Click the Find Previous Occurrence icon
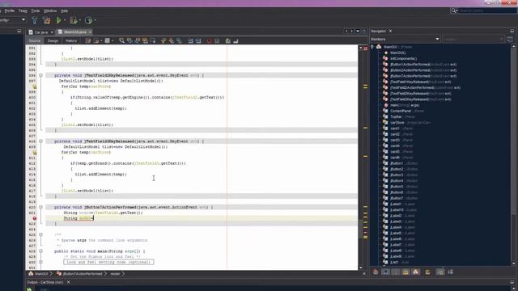518x291 pixels. click(x=129, y=40)
